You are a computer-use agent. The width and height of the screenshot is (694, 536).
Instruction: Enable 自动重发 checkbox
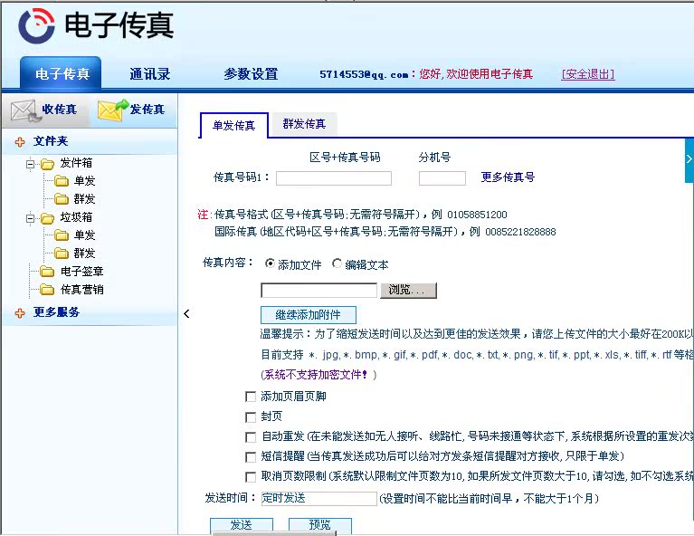[251, 437]
